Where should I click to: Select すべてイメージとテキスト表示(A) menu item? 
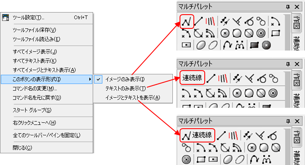click(x=47, y=70)
